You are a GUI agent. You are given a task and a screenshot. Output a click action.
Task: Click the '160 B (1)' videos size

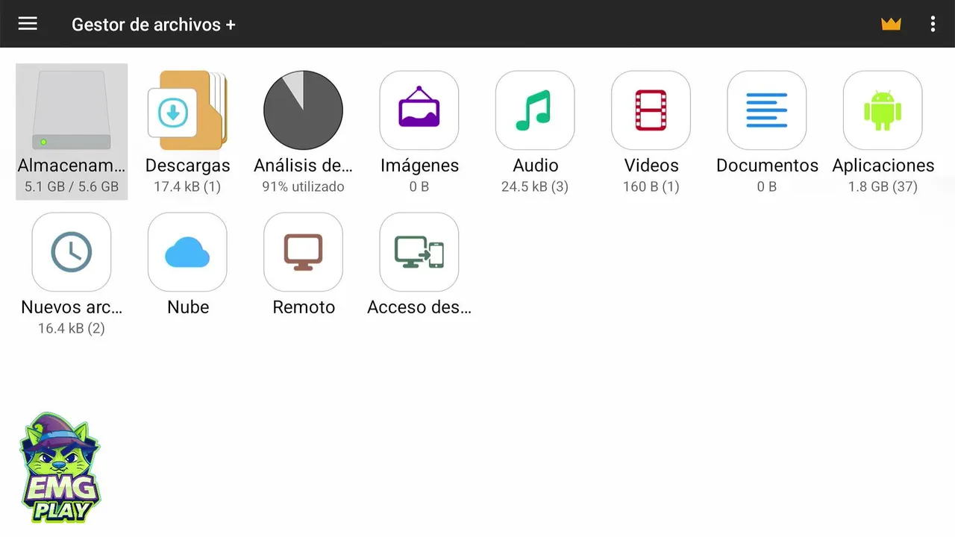651,186
